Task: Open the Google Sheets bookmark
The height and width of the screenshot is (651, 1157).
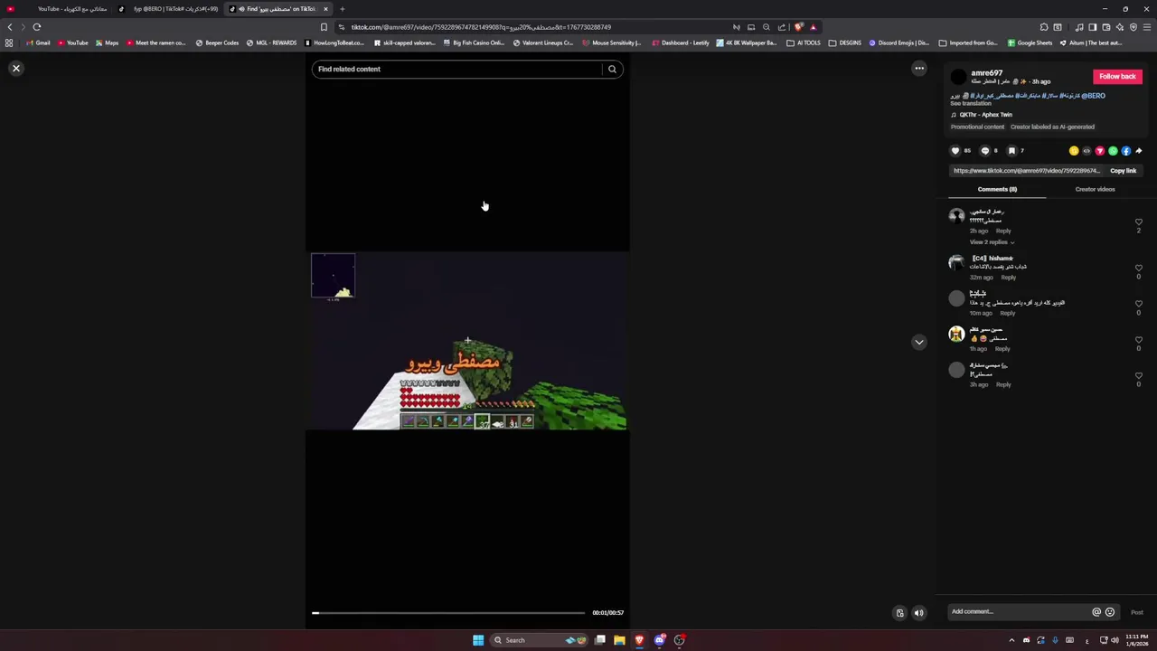Action: pos(1030,42)
